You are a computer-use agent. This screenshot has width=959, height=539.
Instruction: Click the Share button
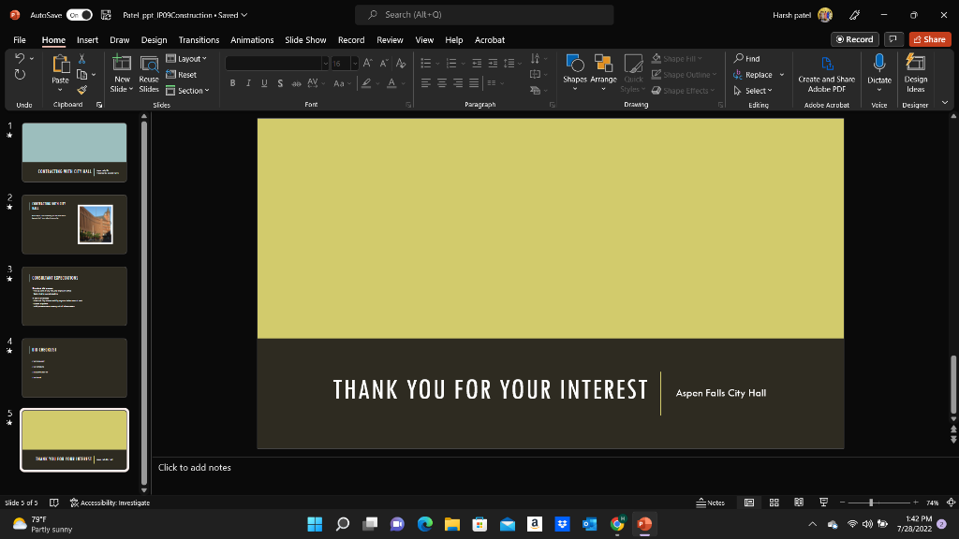pos(928,39)
